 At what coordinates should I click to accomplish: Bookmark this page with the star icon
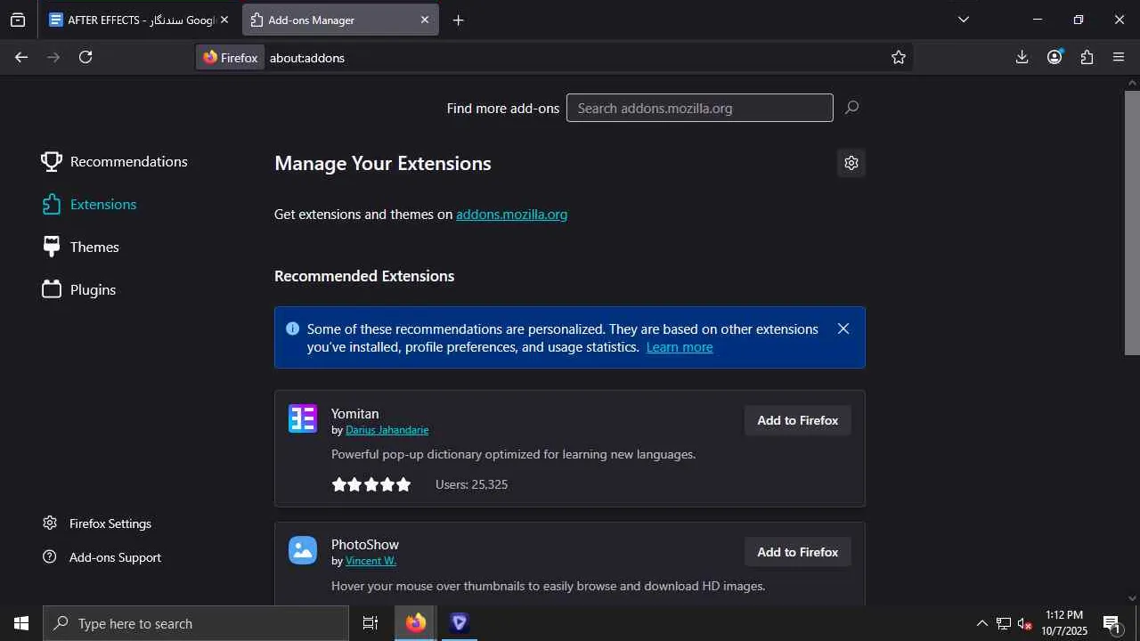click(899, 57)
